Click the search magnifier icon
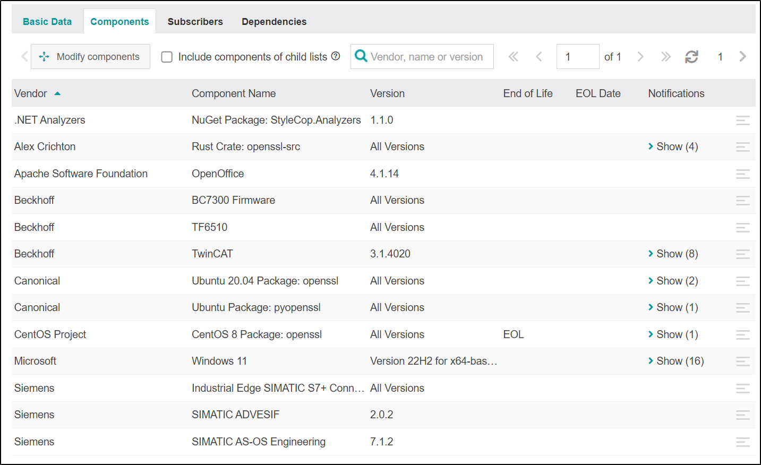Screen dimensions: 761x465 coord(361,56)
